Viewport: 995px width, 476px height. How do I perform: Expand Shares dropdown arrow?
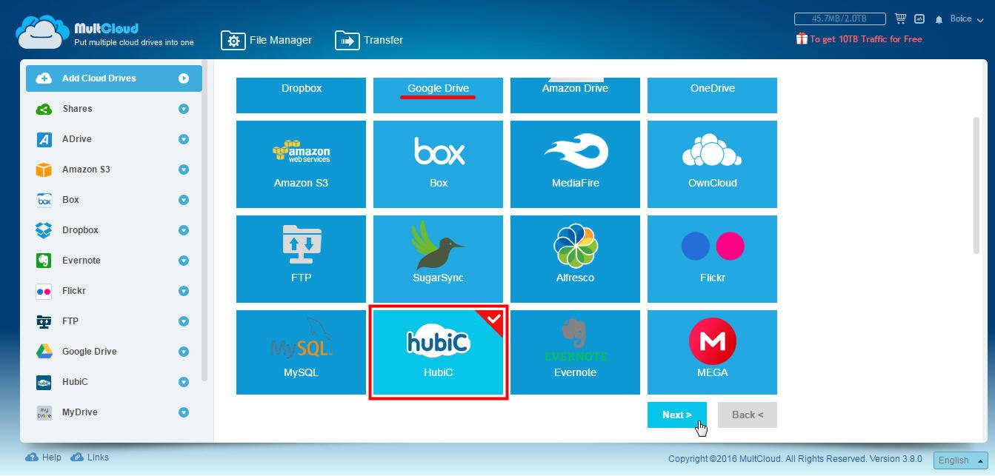point(184,109)
